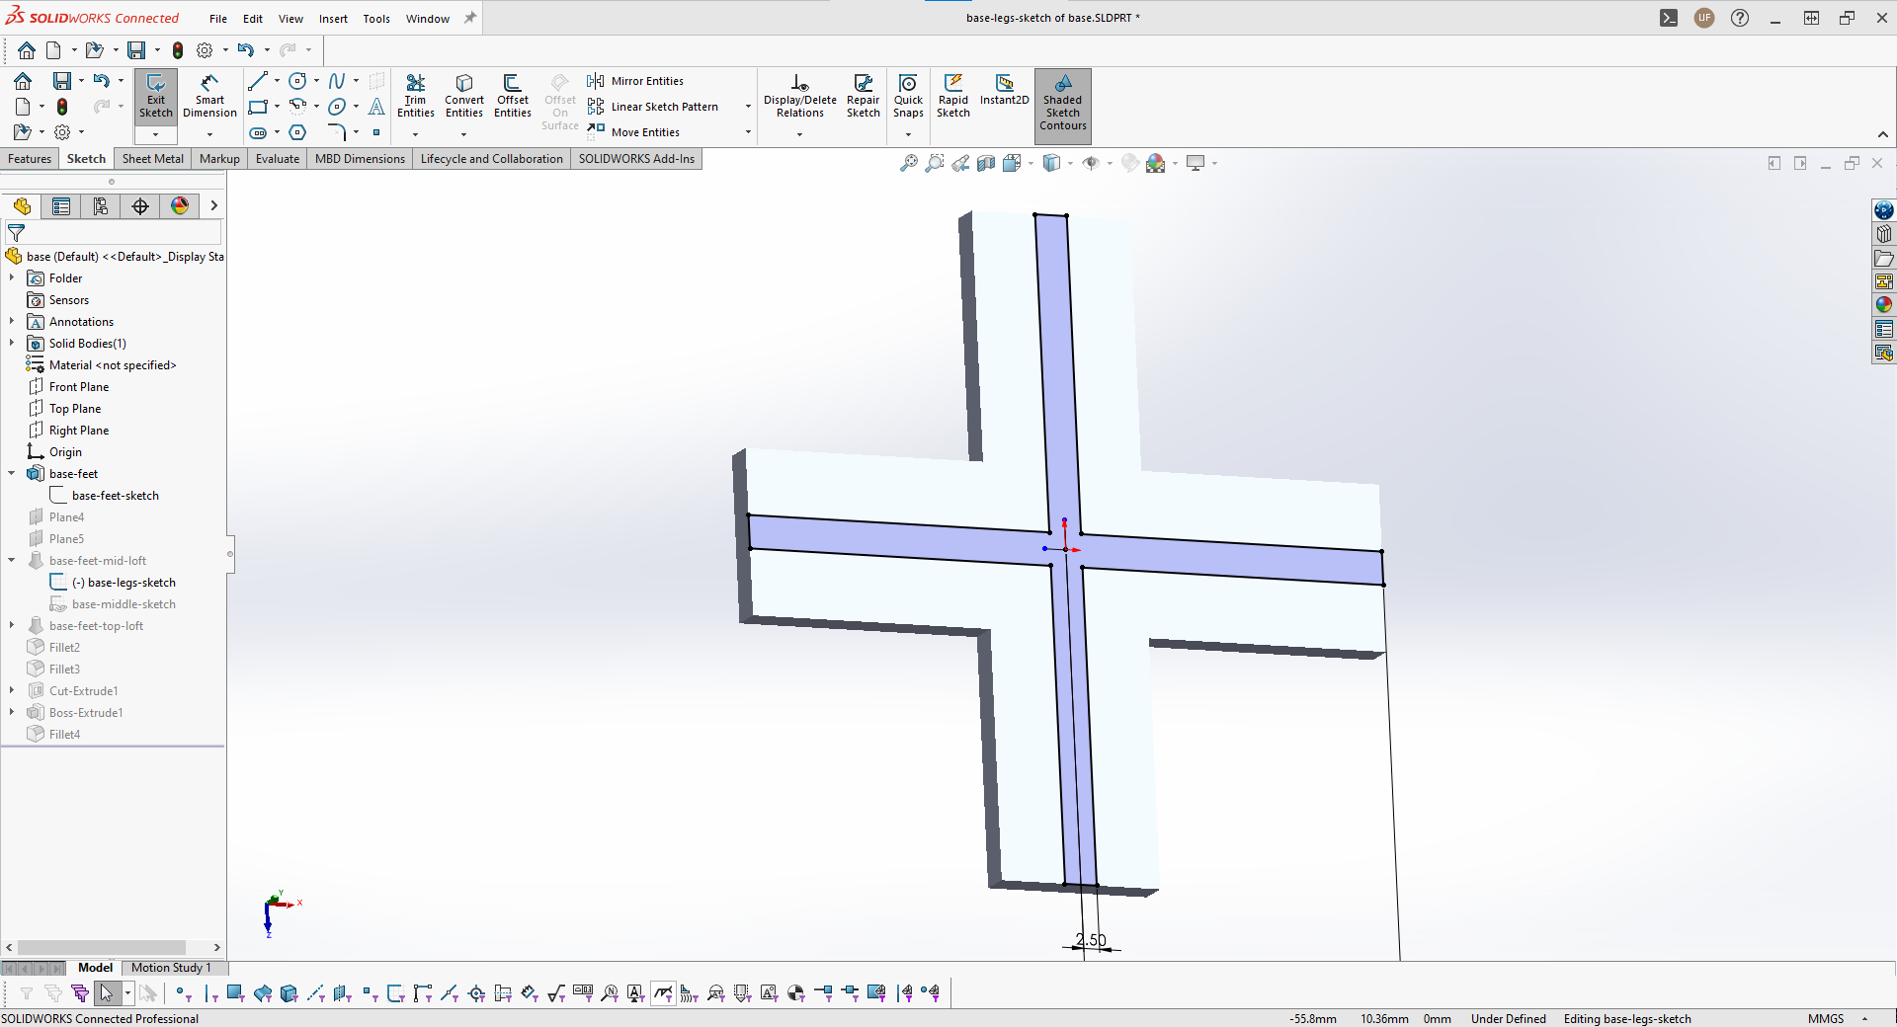Click the Exit Sketch button
This screenshot has width=1897, height=1027.
[155, 96]
